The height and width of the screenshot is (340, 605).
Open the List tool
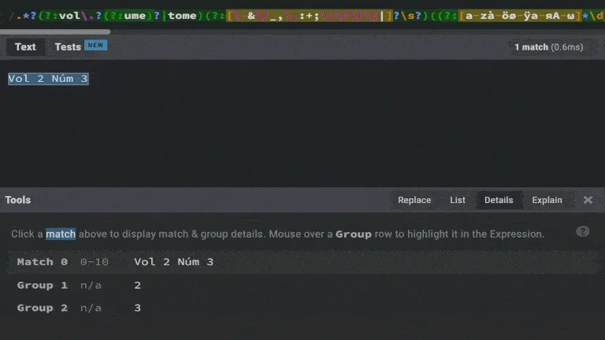pyautogui.click(x=458, y=200)
